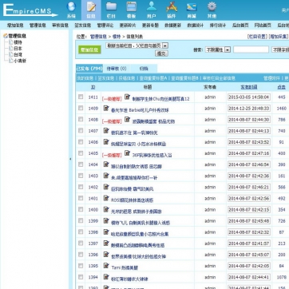Image resolution: width=289 pixels, height=289 pixels.
Task: Select the 信息 information section icon
Action: [91, 10]
